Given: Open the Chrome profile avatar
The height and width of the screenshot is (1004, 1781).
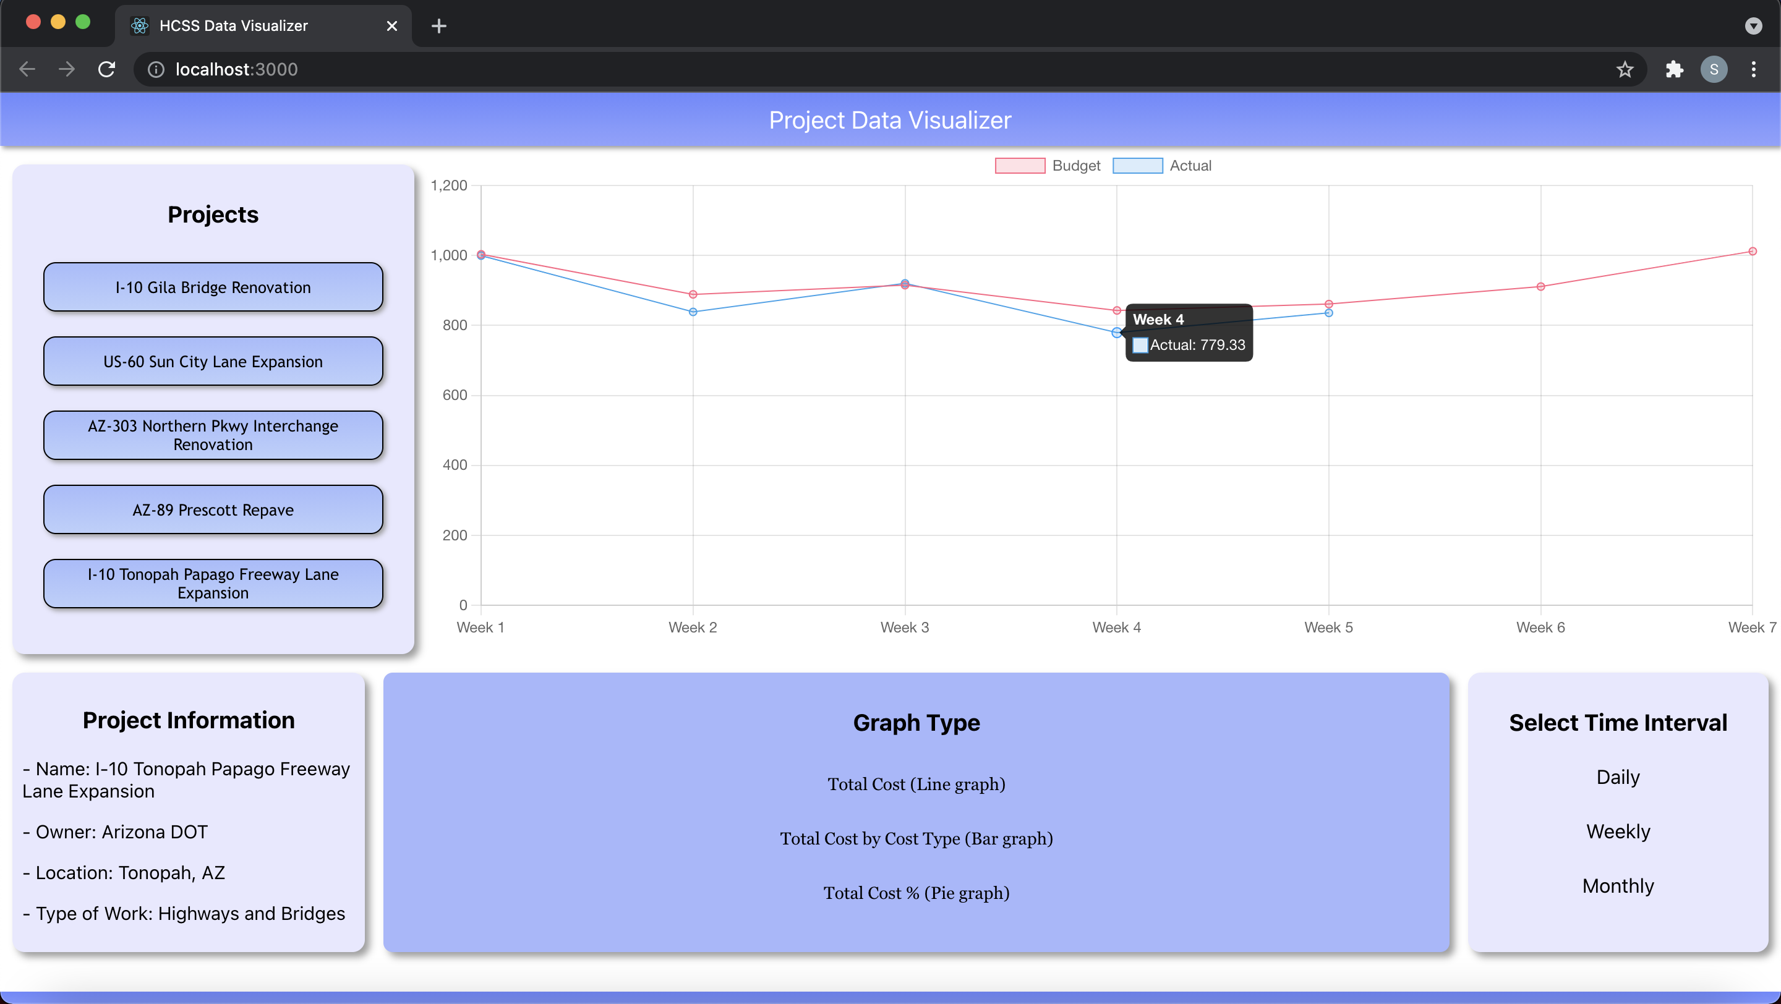Looking at the screenshot, I should tap(1714, 69).
